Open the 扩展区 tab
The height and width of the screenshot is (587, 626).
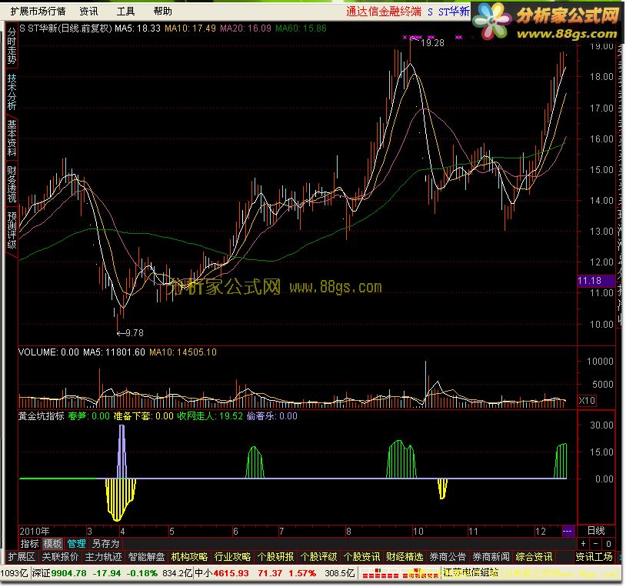click(x=22, y=557)
